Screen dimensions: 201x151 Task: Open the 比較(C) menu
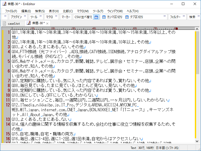tap(68, 11)
